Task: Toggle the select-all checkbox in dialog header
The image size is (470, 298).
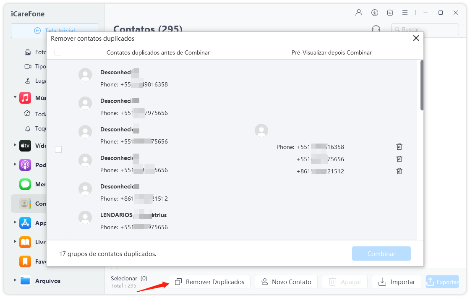Action: click(x=58, y=52)
